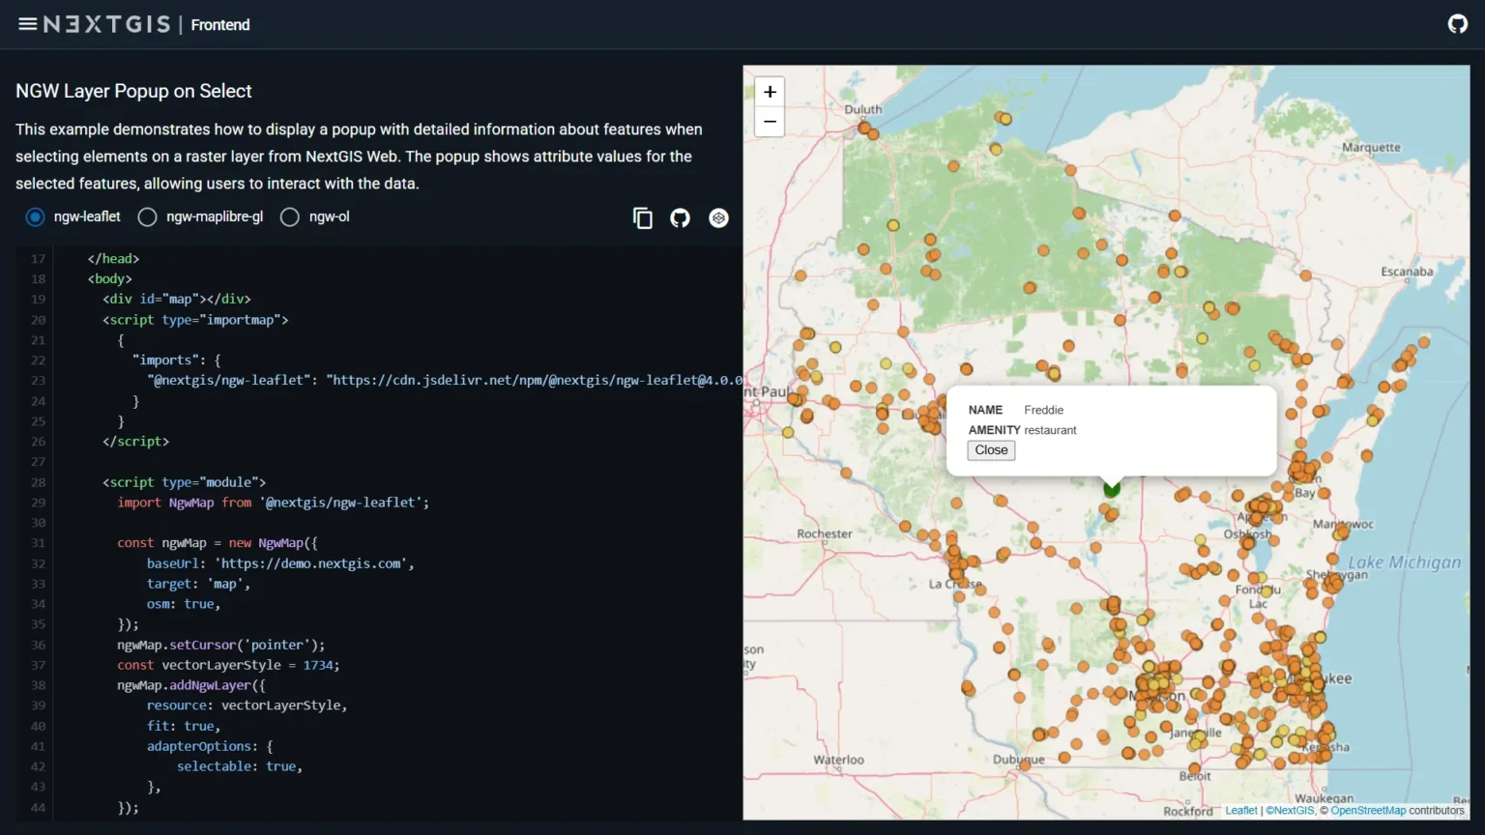
Task: Click code line number 28
Action: point(38,482)
